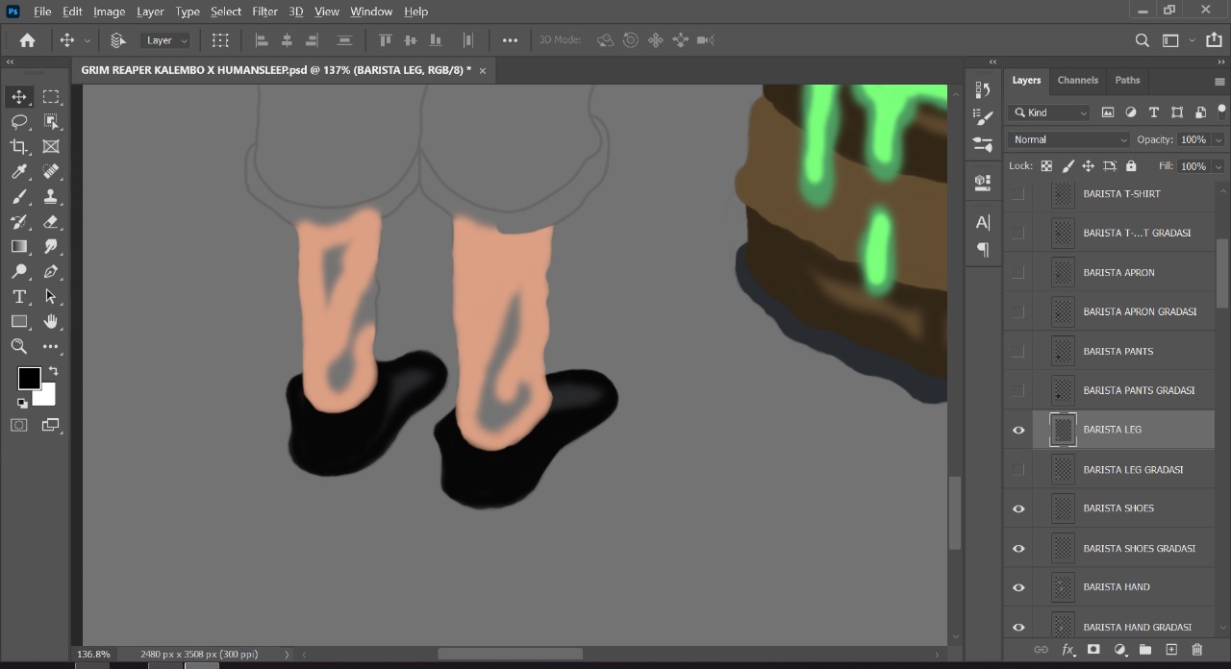
Task: Select the Spot Healing Brush tool
Action: [x=51, y=172]
